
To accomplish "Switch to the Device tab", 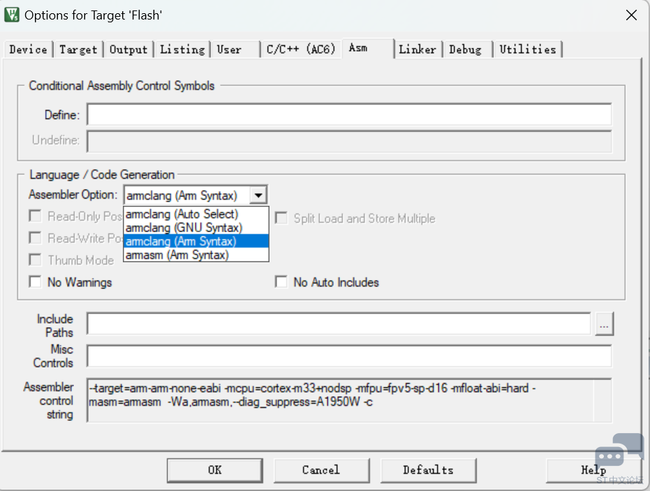I will pos(28,50).
